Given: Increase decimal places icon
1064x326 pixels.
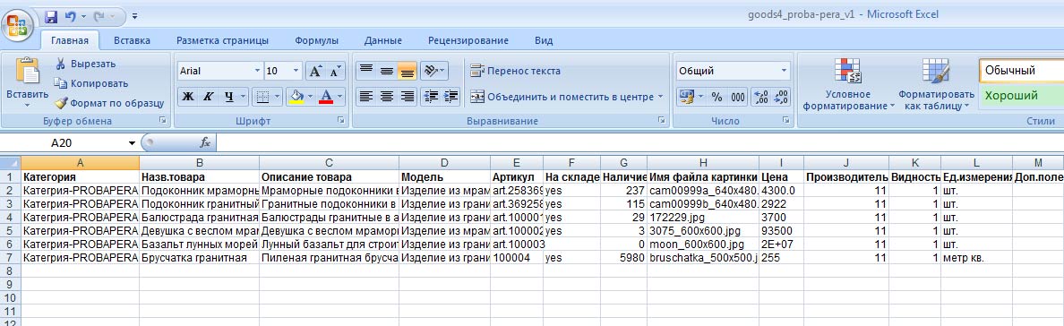Looking at the screenshot, I should click(x=761, y=97).
